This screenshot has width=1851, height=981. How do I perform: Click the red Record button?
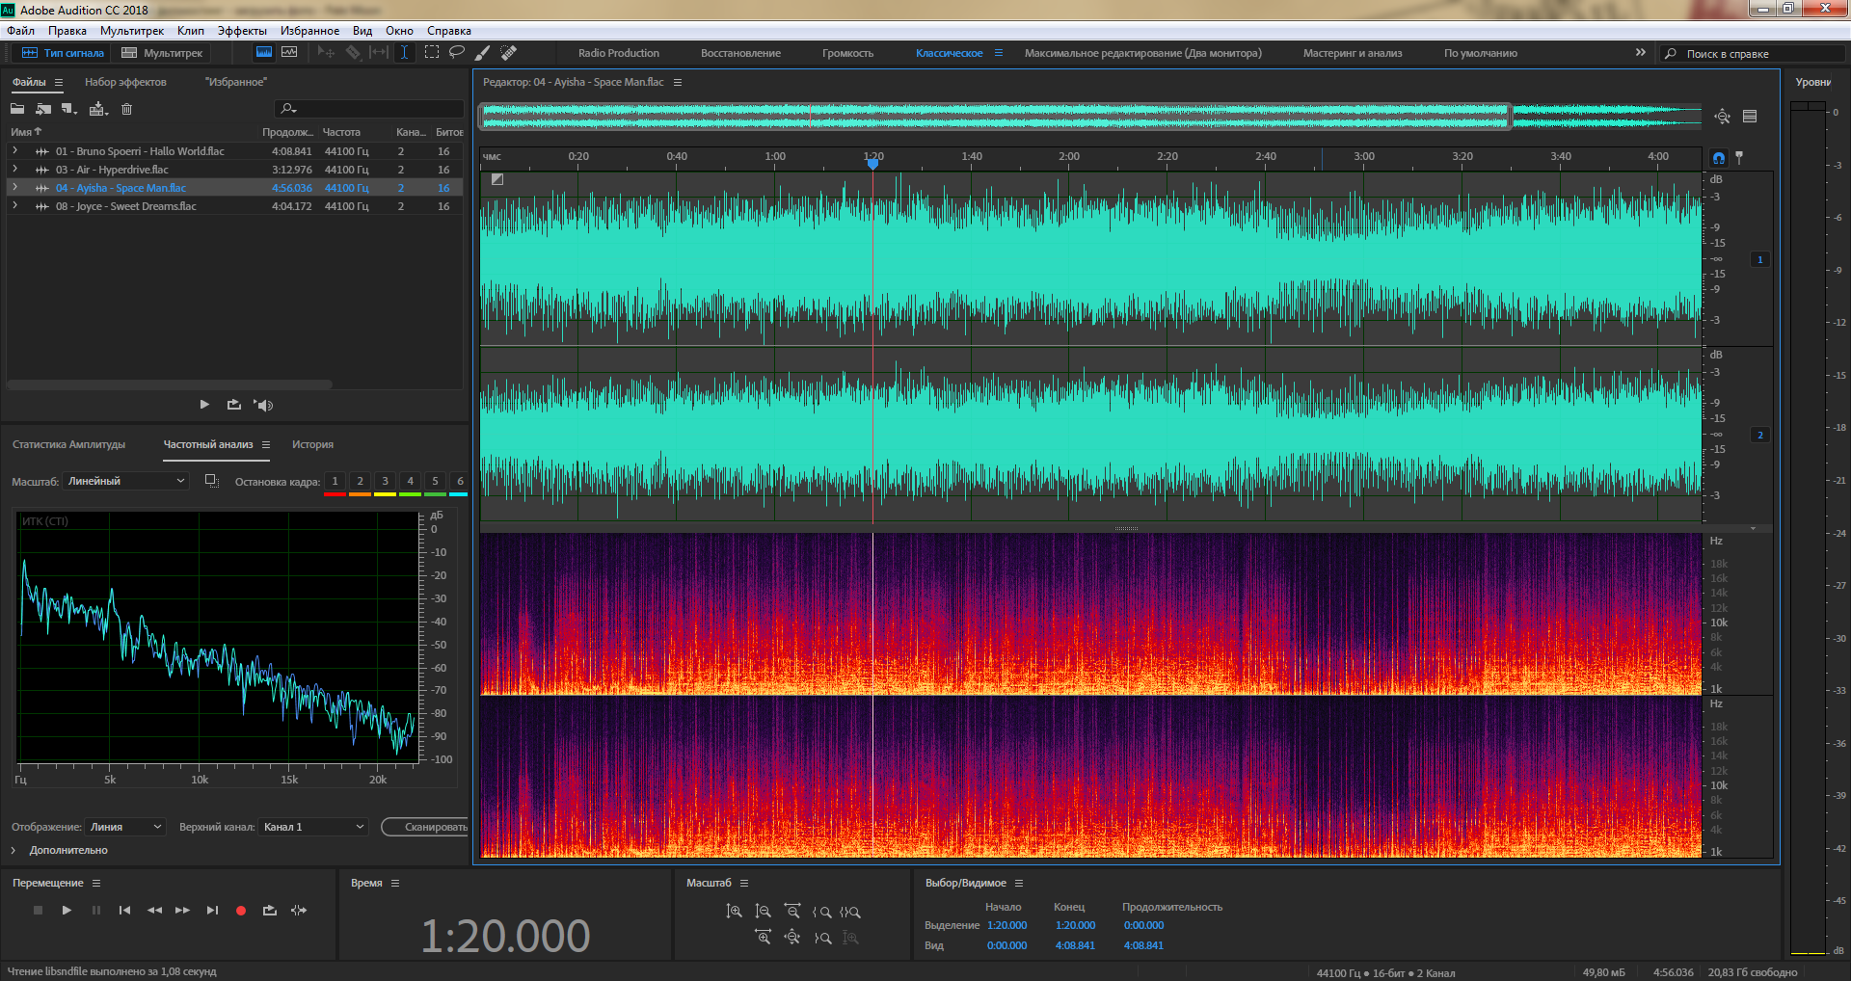[x=241, y=910]
